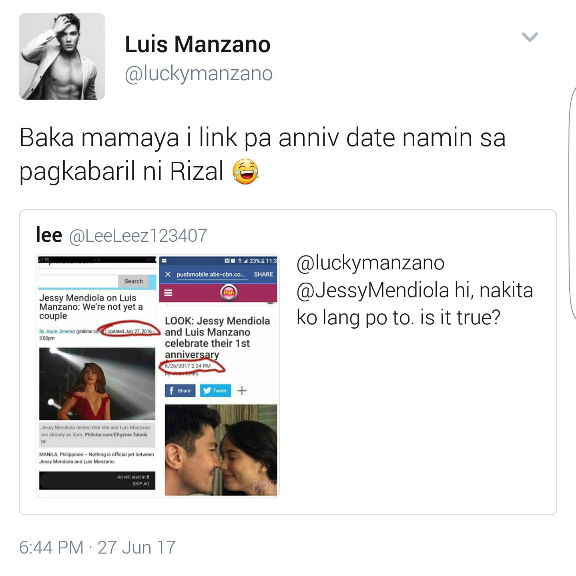Click the Twitter Tweet button in screenshot
The image size is (576, 576).
[x=215, y=390]
